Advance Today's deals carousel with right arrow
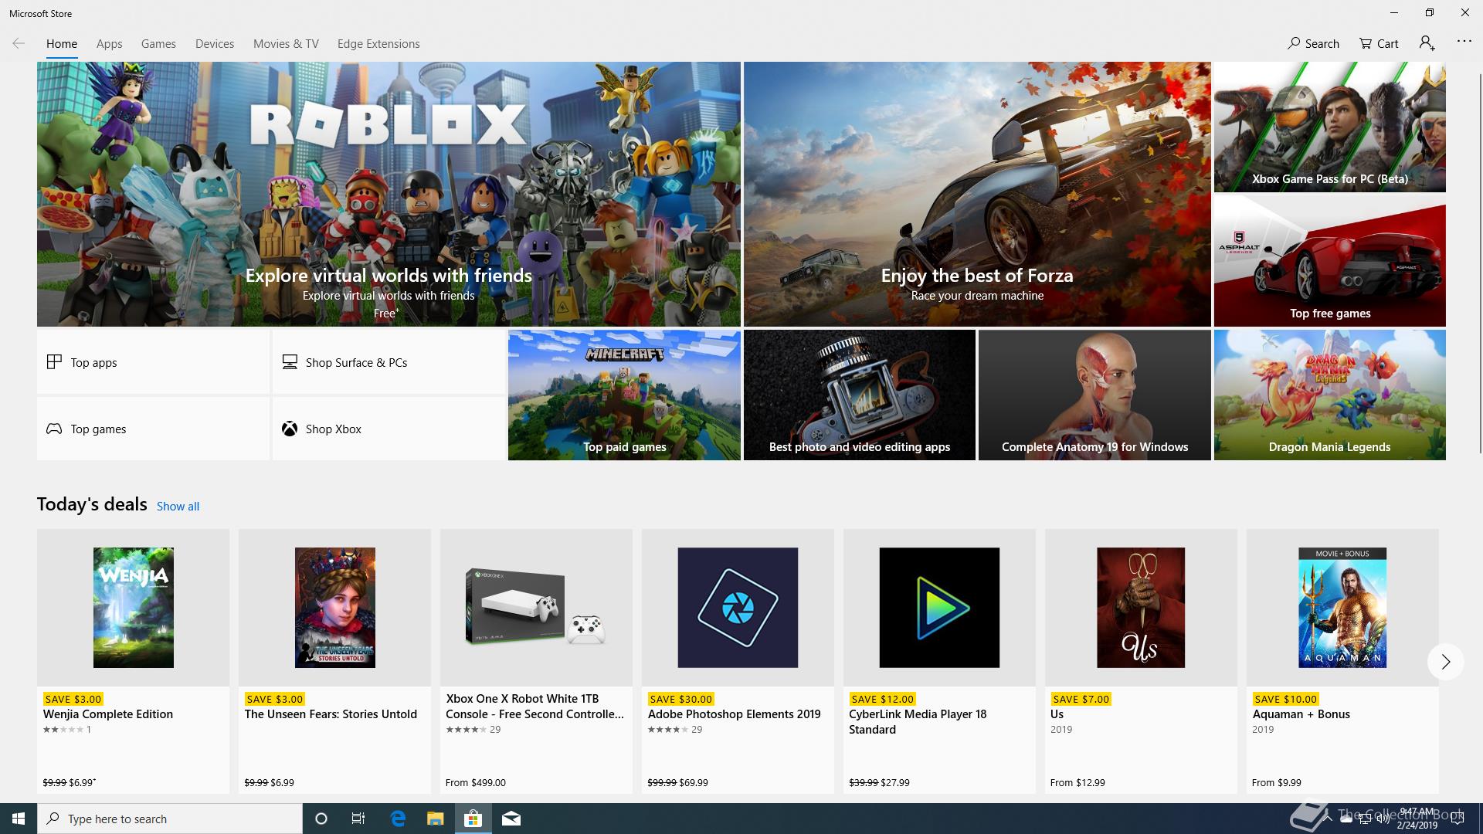Viewport: 1483px width, 834px height. click(x=1445, y=662)
